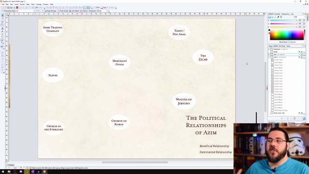This screenshot has height=174, width=309.
Task: Select the Merchant Guild text object
Action: 120,62
